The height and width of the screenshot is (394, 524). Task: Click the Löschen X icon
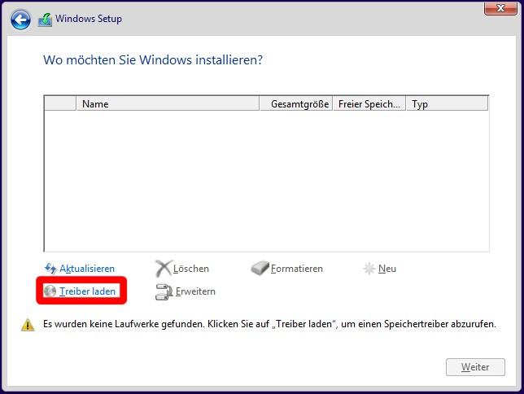click(x=163, y=269)
